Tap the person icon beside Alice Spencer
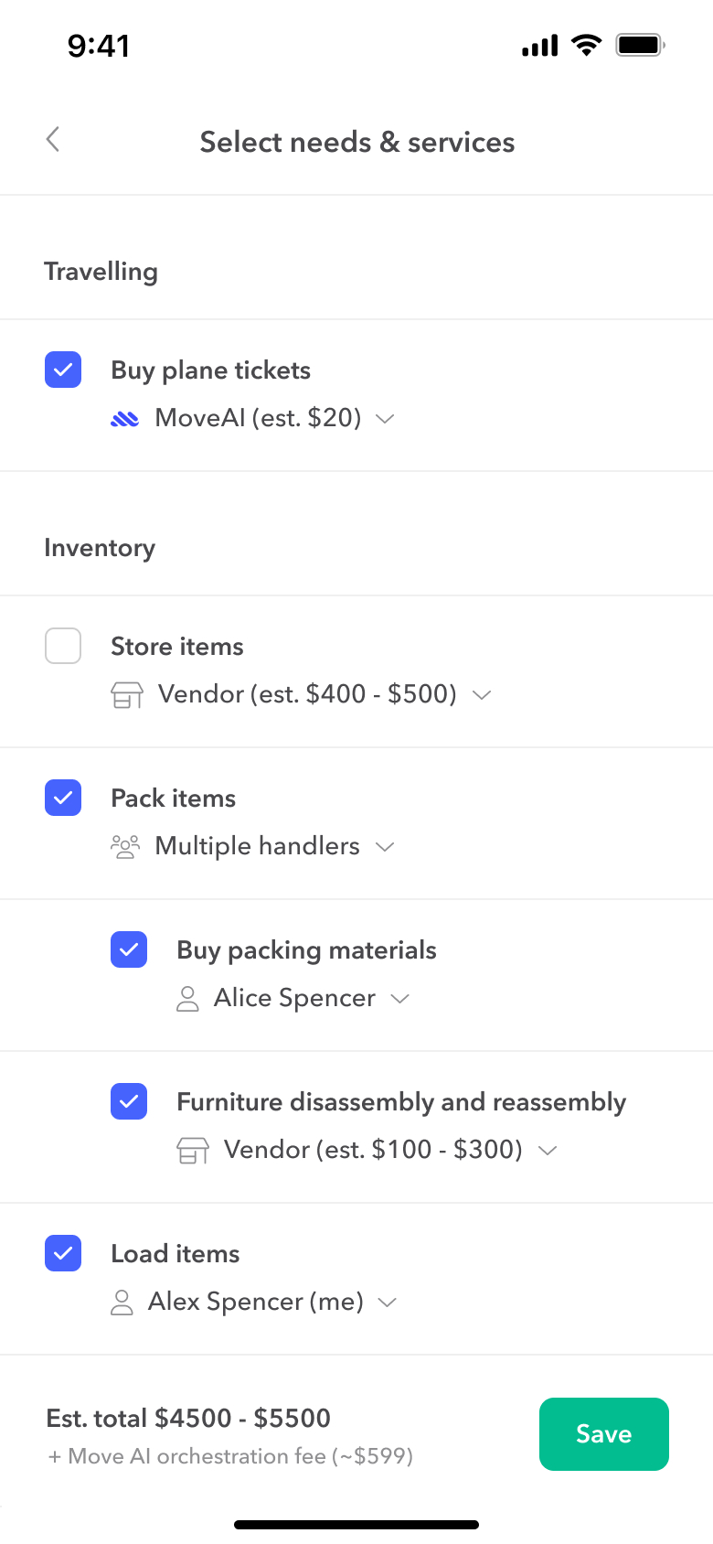 pos(187,998)
